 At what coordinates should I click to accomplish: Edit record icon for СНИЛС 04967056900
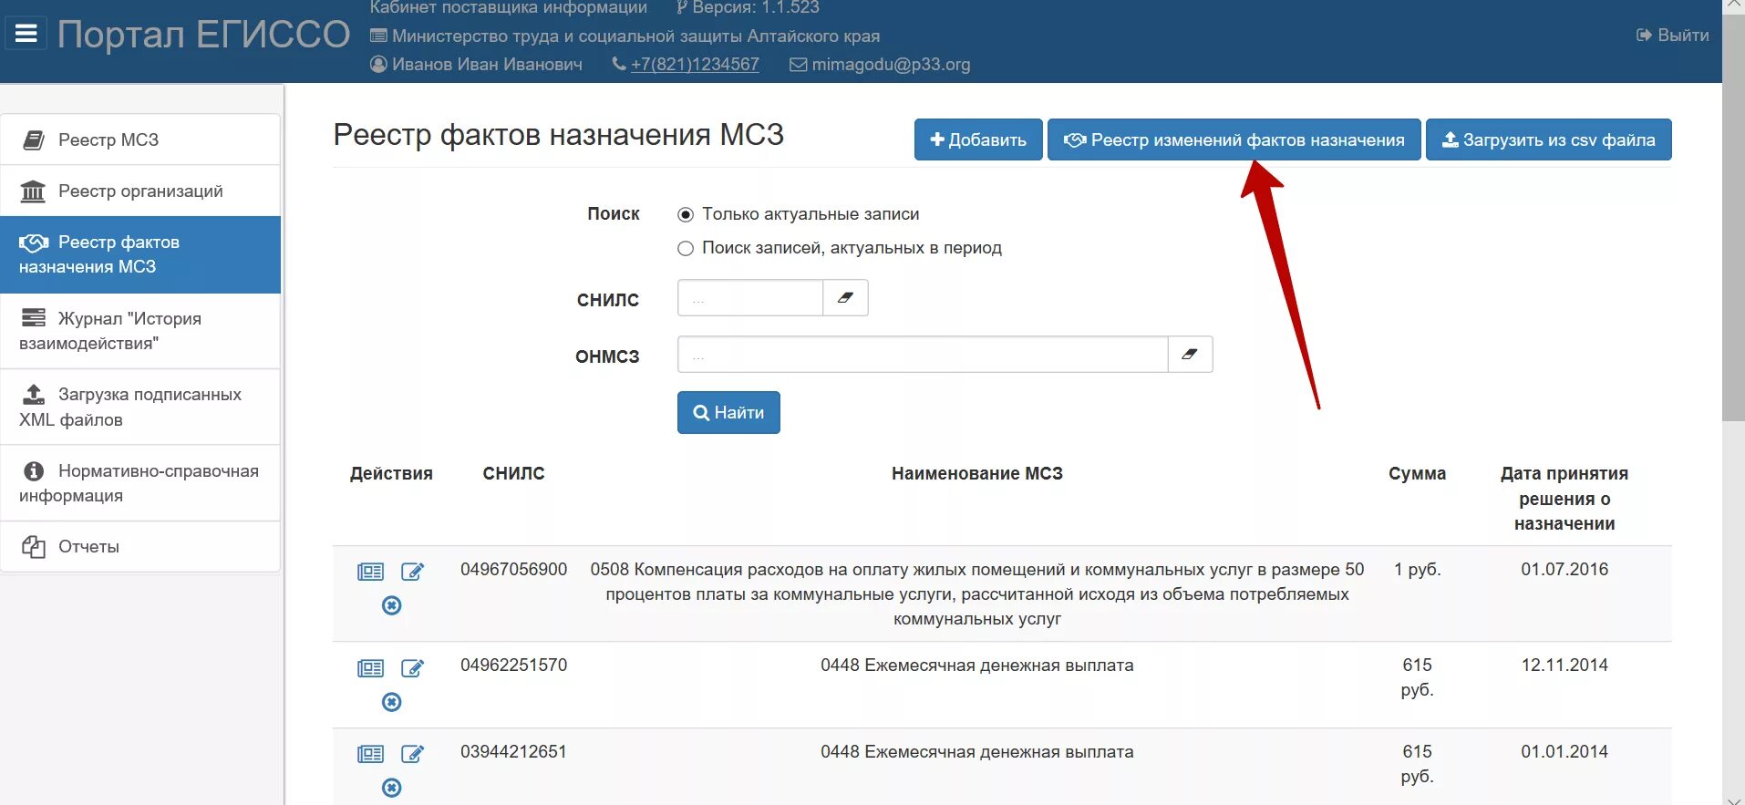412,572
